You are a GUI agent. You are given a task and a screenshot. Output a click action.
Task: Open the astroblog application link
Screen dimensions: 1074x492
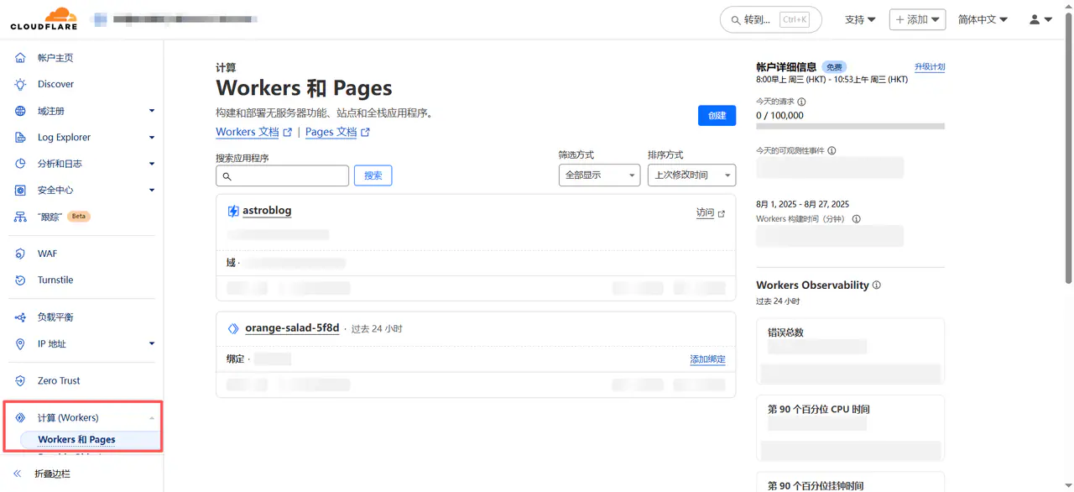pyautogui.click(x=267, y=211)
